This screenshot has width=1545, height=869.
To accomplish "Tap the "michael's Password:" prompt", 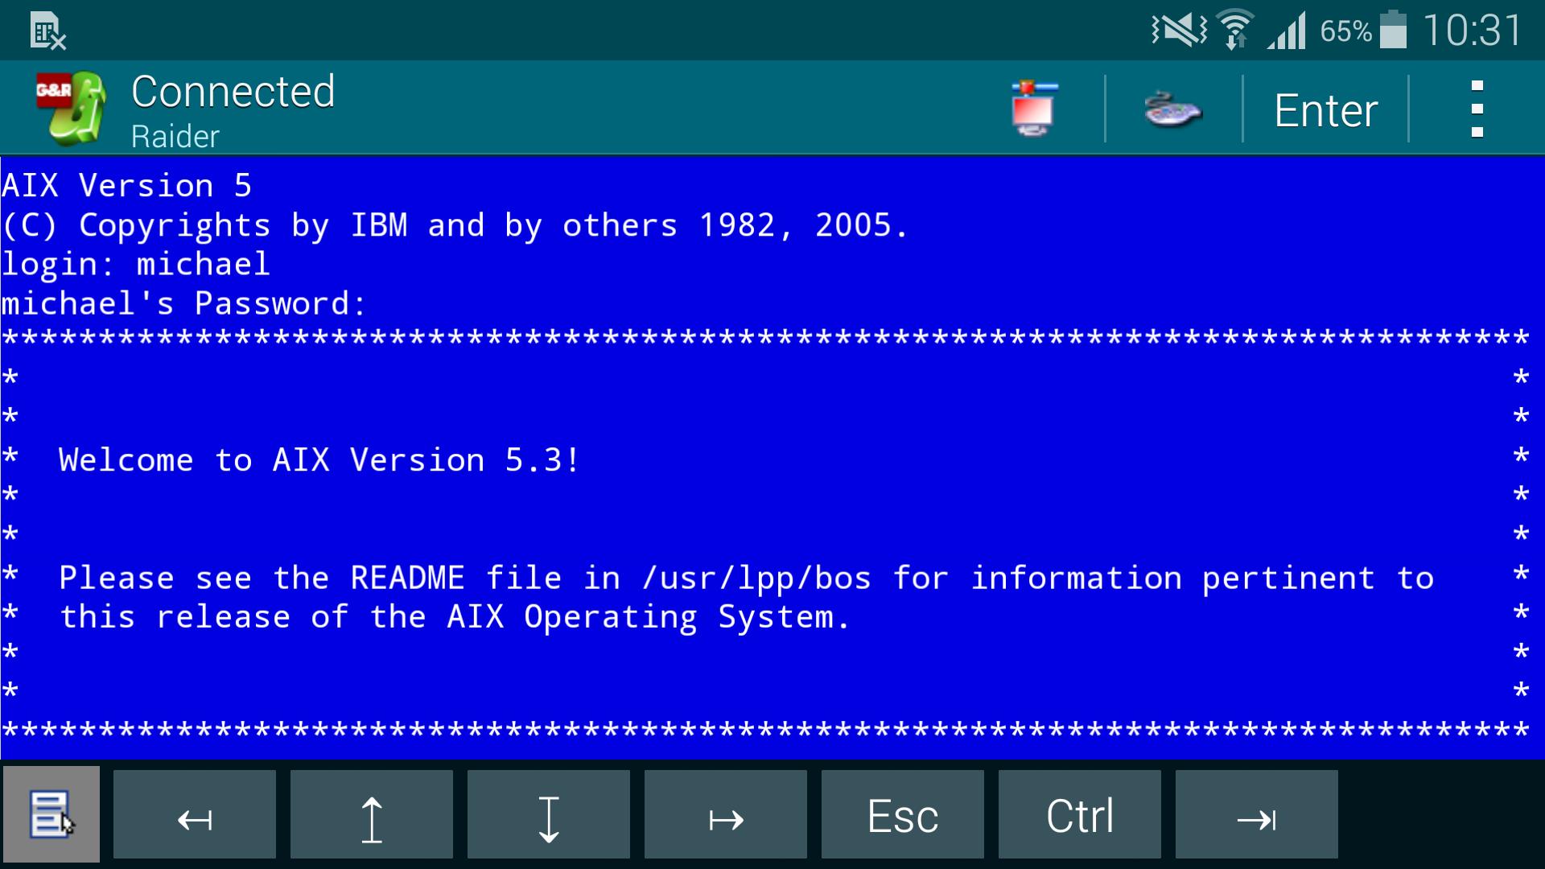I will (184, 304).
